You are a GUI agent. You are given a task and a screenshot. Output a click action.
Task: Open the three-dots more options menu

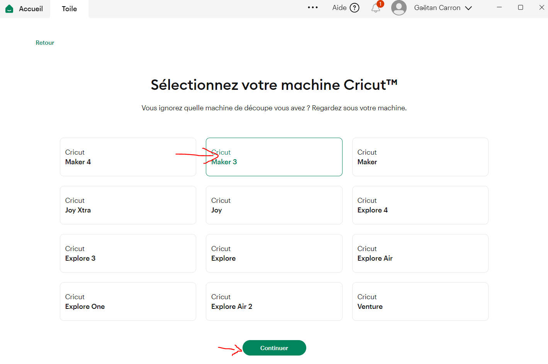313,8
